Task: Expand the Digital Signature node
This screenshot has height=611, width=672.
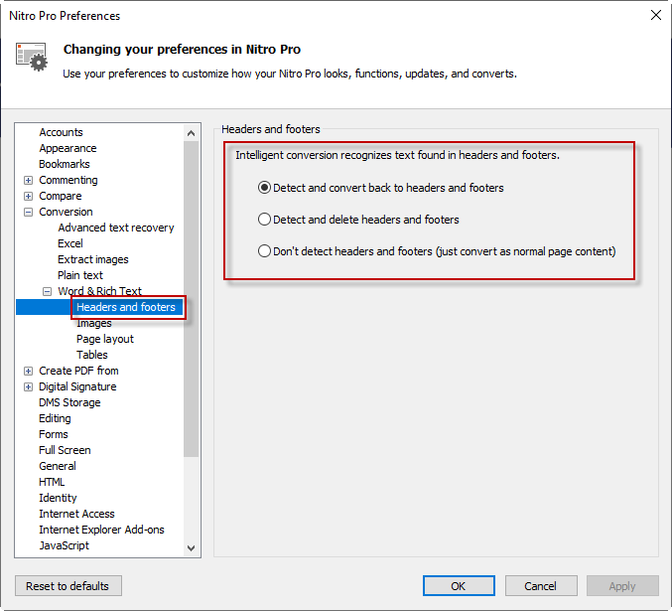Action: [29, 386]
